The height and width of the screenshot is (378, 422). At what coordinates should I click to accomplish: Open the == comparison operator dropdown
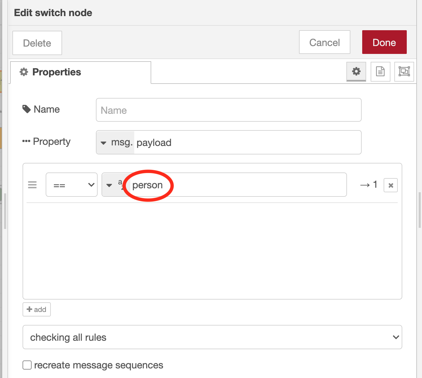pyautogui.click(x=72, y=185)
